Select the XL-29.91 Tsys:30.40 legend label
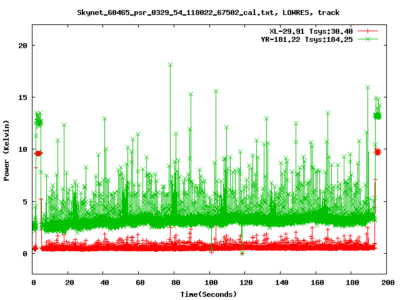The image size is (400, 300). pos(311,31)
